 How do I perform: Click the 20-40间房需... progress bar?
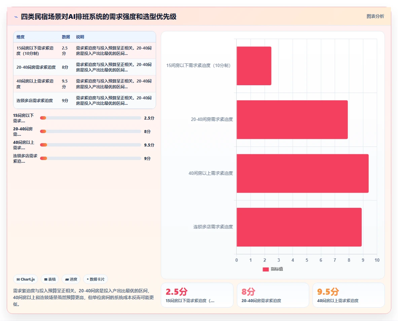(91, 131)
